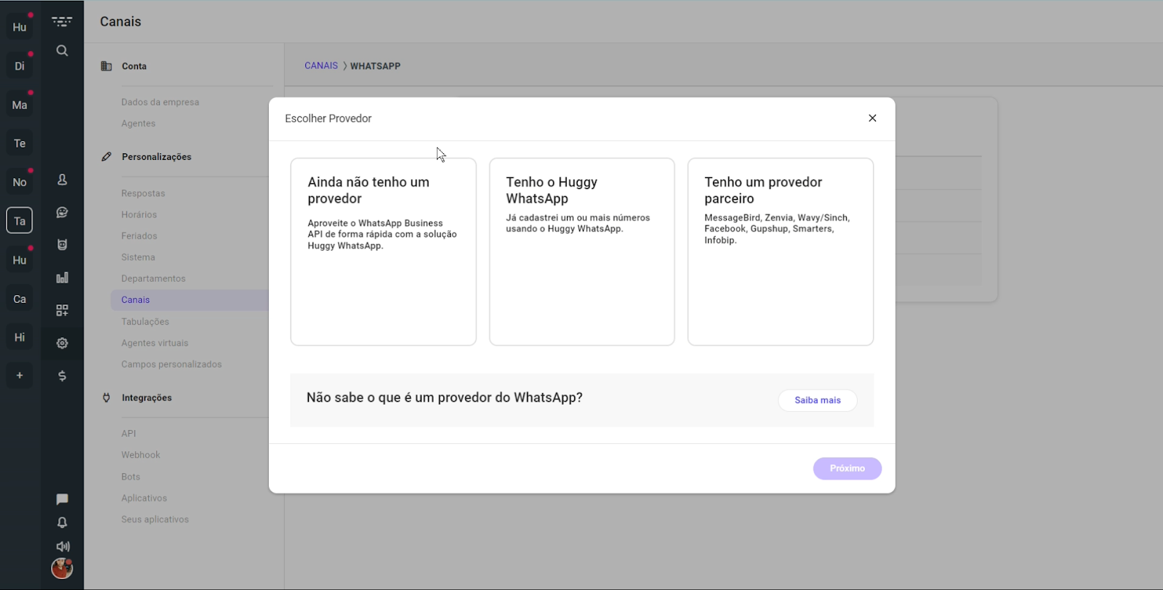Open the internal chat bubble icon
Viewport: 1163px width, 590px height.
point(63,499)
